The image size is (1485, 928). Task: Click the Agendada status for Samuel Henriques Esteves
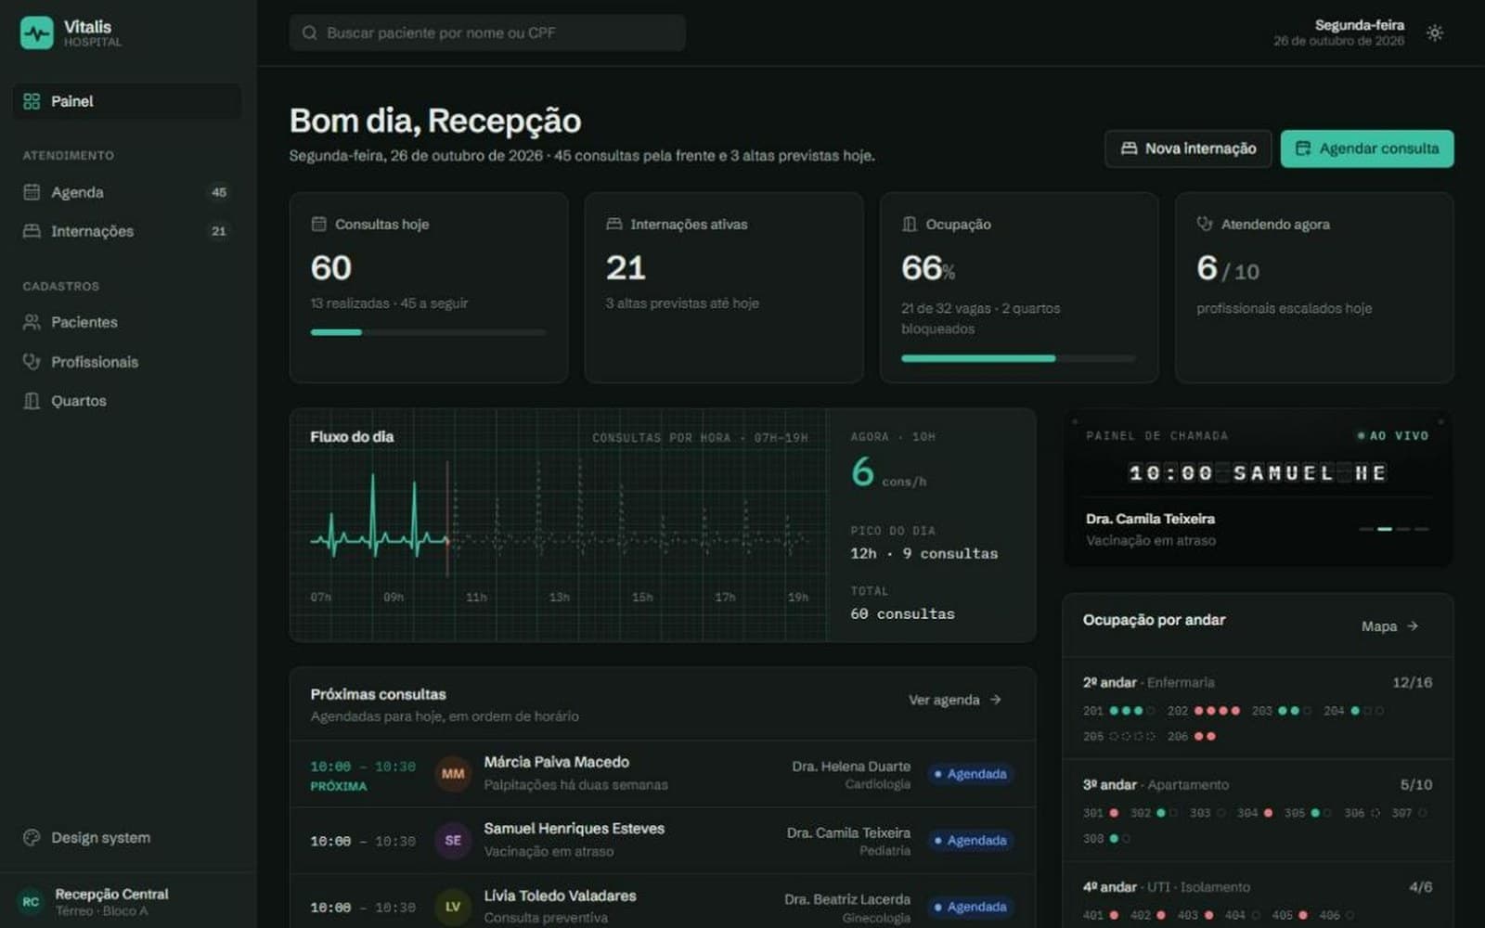click(x=971, y=841)
